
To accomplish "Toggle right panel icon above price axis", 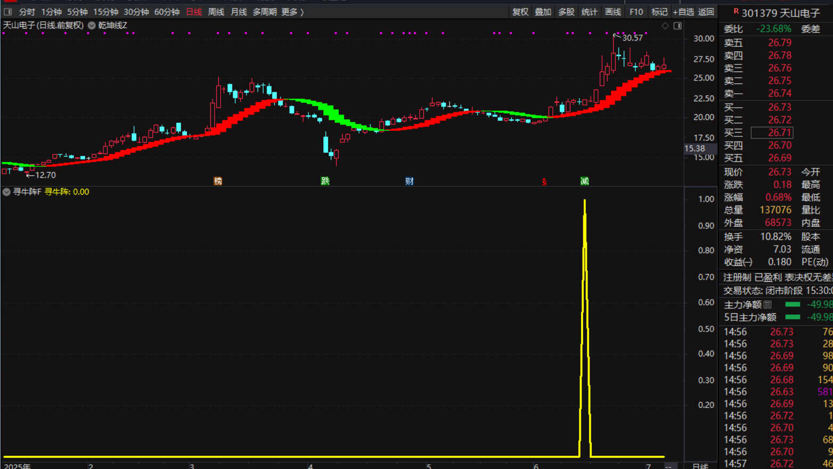I will 677,26.
